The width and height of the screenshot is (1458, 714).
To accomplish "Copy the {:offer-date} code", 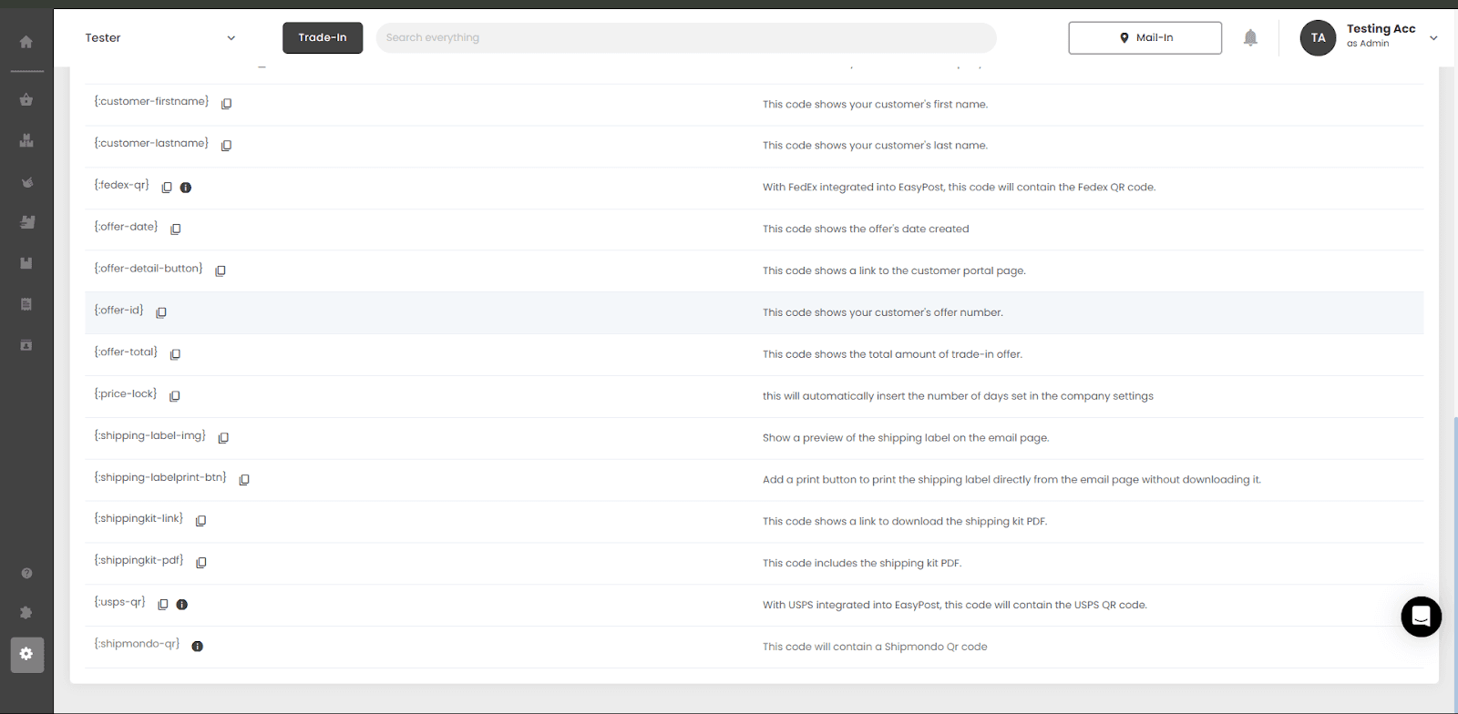I will (x=176, y=229).
